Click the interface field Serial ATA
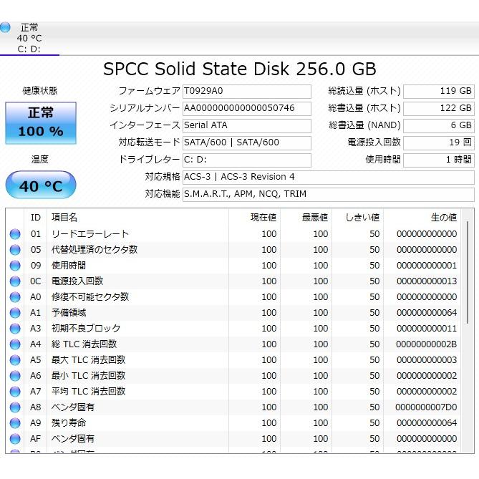 coord(247,125)
